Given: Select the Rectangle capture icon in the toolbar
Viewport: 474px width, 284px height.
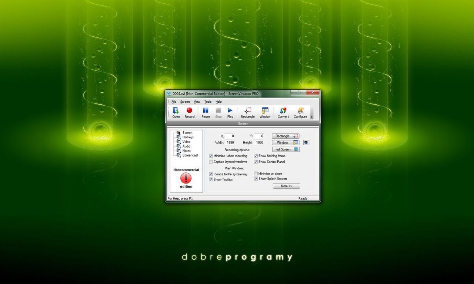Looking at the screenshot, I should click(x=248, y=112).
